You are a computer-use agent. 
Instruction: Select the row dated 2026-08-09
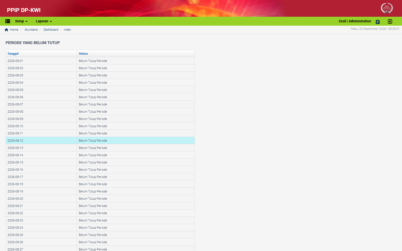100,119
